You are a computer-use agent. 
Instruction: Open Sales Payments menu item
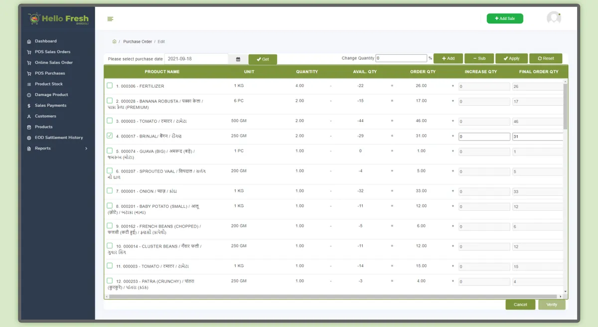pos(50,106)
